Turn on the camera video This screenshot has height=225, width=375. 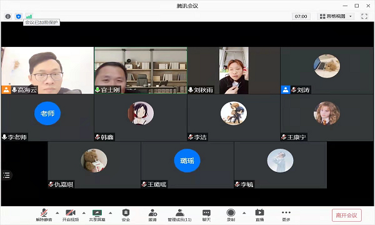pos(71,215)
